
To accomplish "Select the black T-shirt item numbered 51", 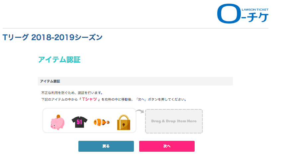I will click(79, 121).
